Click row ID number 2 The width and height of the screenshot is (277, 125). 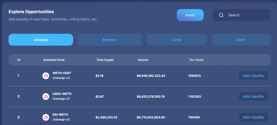18,97
